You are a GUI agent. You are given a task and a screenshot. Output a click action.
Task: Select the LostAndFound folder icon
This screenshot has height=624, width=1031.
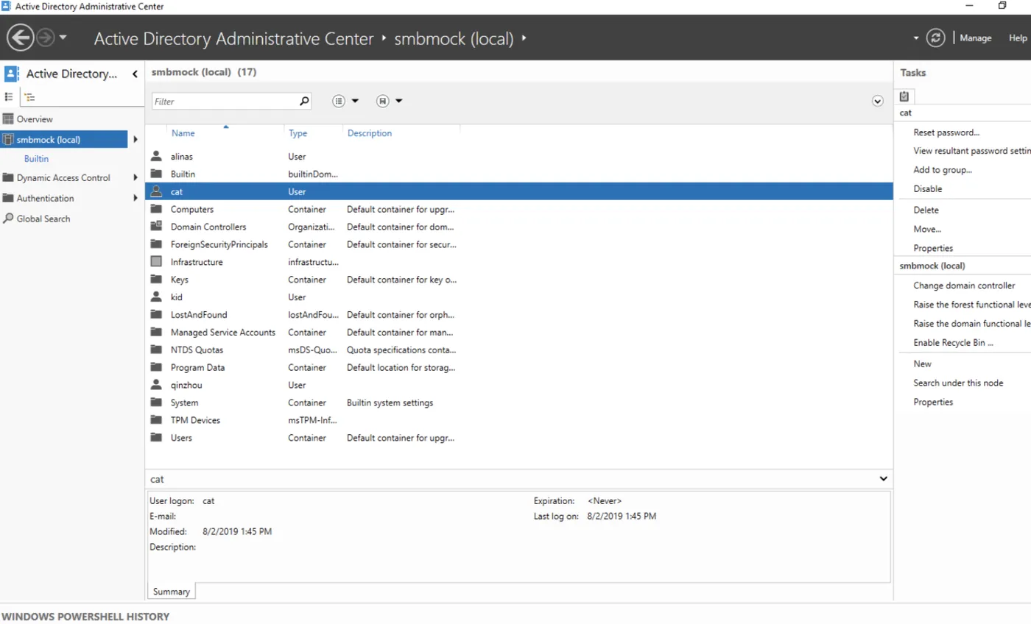click(x=155, y=315)
